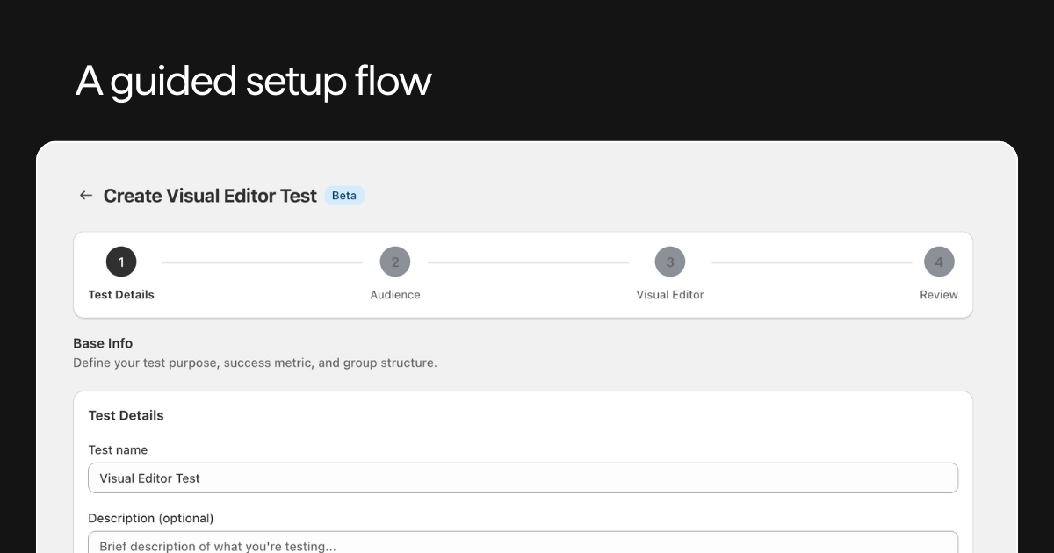Open step 4 circle in the stepper
Image resolution: width=1054 pixels, height=553 pixels.
pyautogui.click(x=939, y=262)
